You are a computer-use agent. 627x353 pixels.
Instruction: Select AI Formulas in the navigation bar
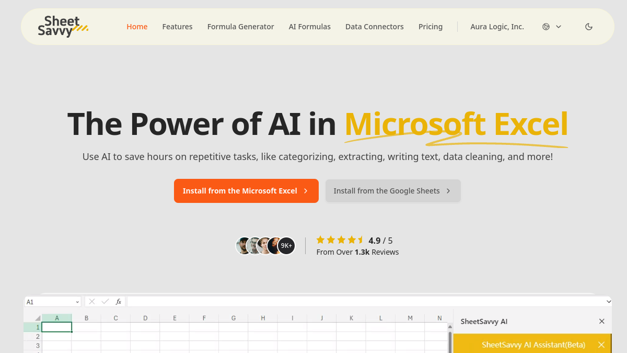[x=310, y=27]
